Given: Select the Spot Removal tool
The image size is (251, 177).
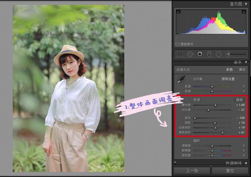Looking at the screenshot, I should click(x=190, y=54).
